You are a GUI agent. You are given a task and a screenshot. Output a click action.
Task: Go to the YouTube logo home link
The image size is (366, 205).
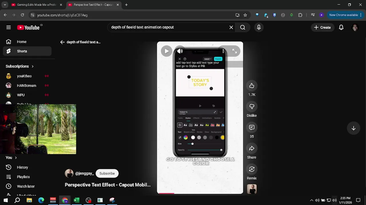[x=28, y=27]
